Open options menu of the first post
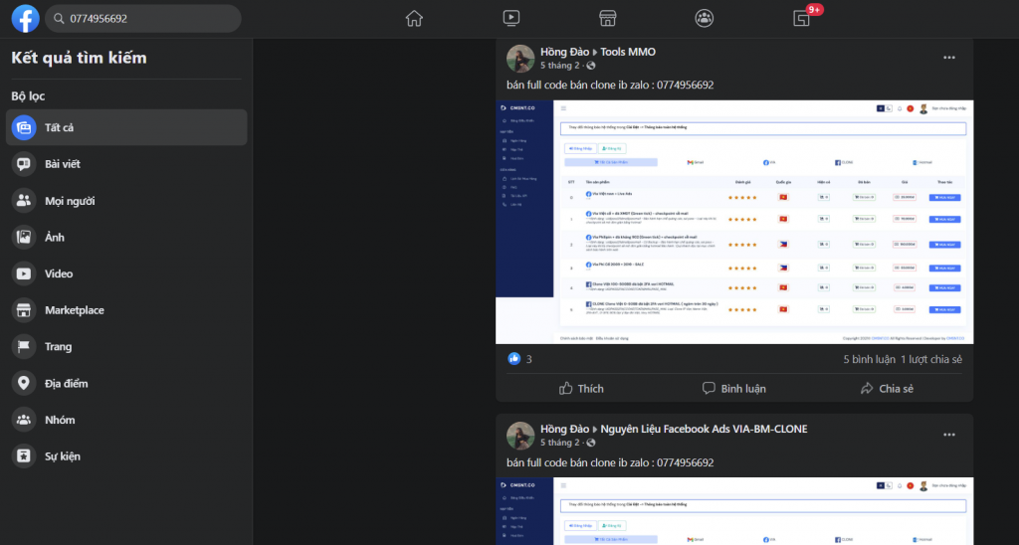Screen dimensions: 1019x545 coord(948,58)
